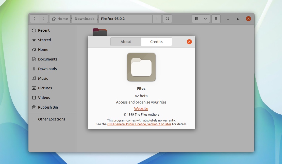Select the dark folder behind the dialog

(x=100, y=32)
